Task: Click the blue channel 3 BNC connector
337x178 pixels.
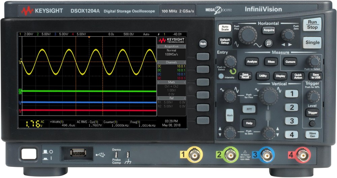Action: point(266,155)
